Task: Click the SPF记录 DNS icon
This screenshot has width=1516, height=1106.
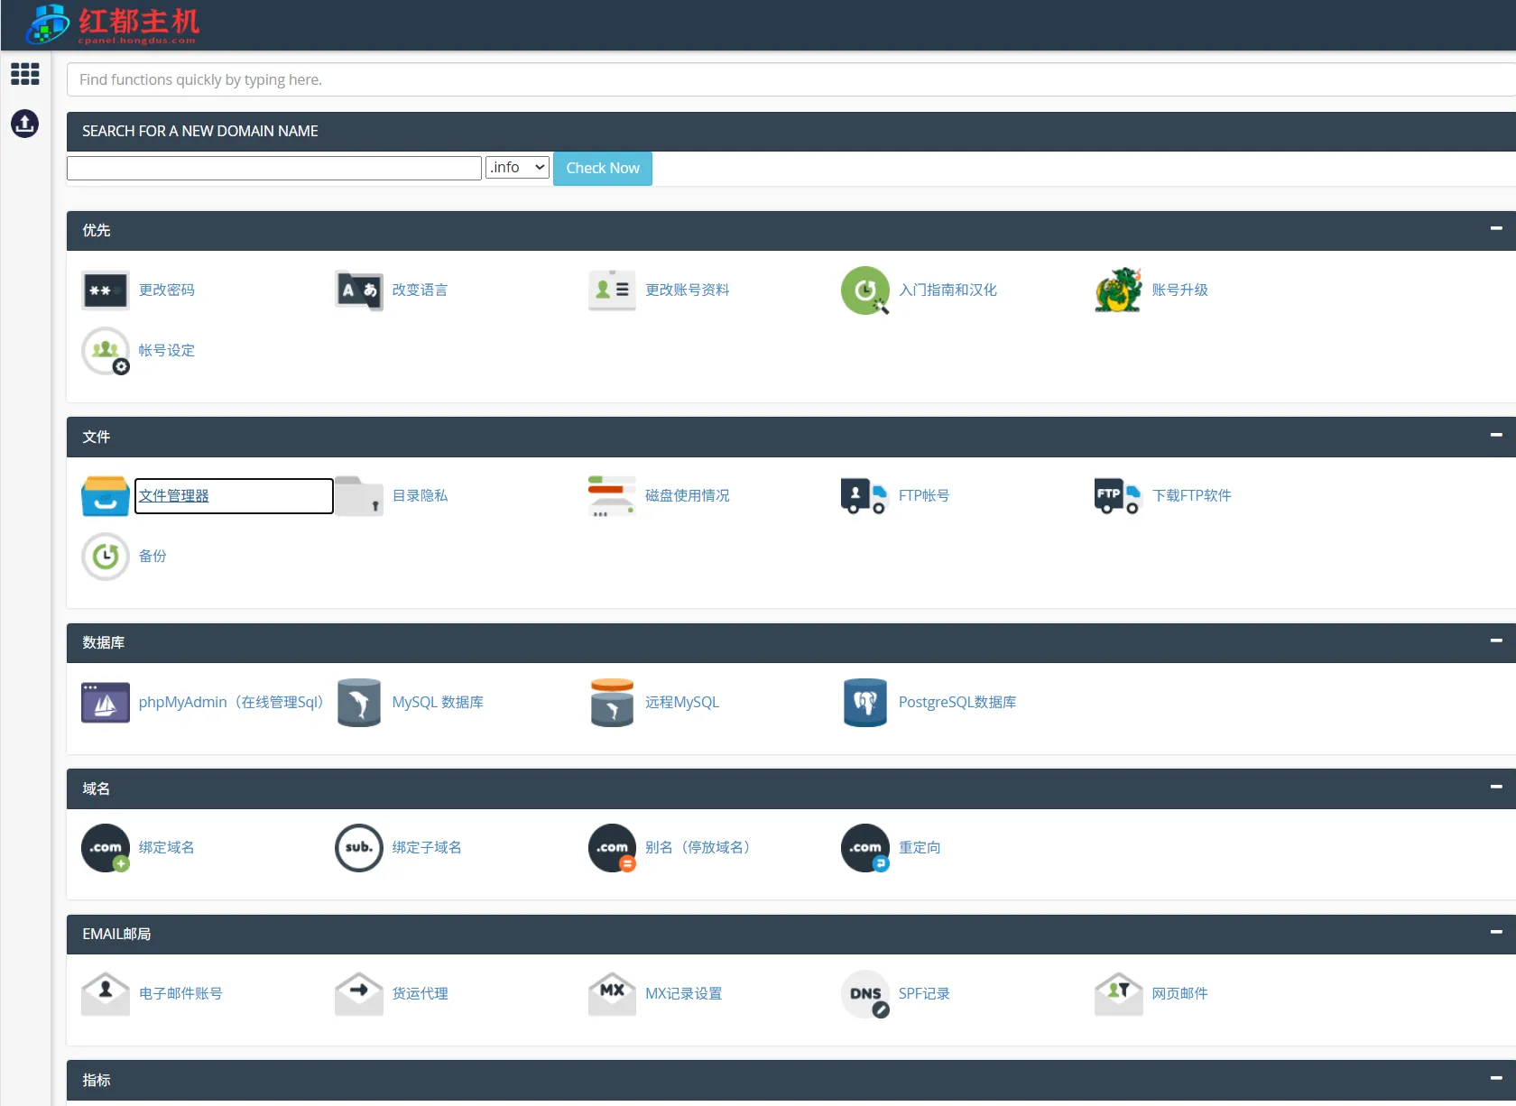Action: (864, 994)
